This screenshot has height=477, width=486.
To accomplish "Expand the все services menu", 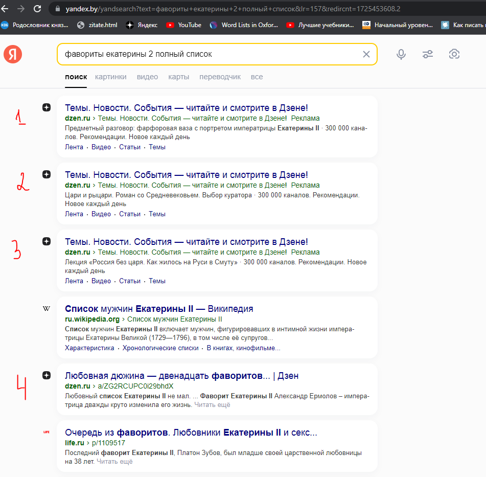I will [257, 77].
